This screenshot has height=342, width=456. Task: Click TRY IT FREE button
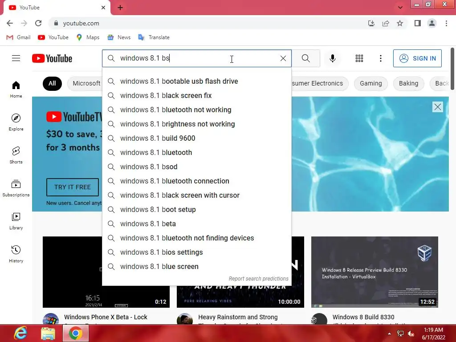pos(73,187)
